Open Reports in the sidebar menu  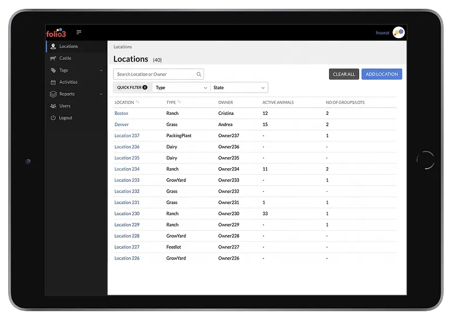pos(76,94)
